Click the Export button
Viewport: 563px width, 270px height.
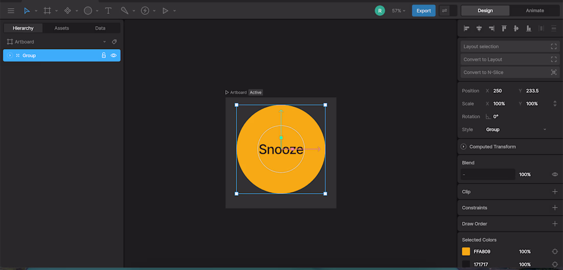(x=424, y=10)
